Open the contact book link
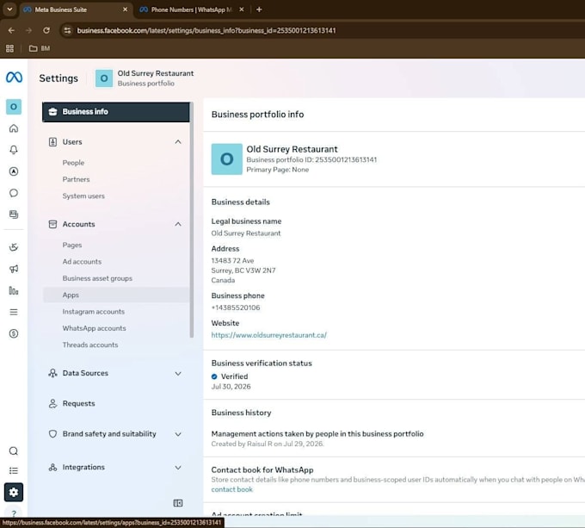The width and height of the screenshot is (585, 528). point(231,489)
